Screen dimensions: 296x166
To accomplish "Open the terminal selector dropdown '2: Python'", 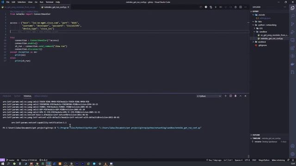I will pyautogui.click(x=209, y=96).
